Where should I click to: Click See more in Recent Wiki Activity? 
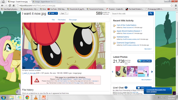(148, 49)
